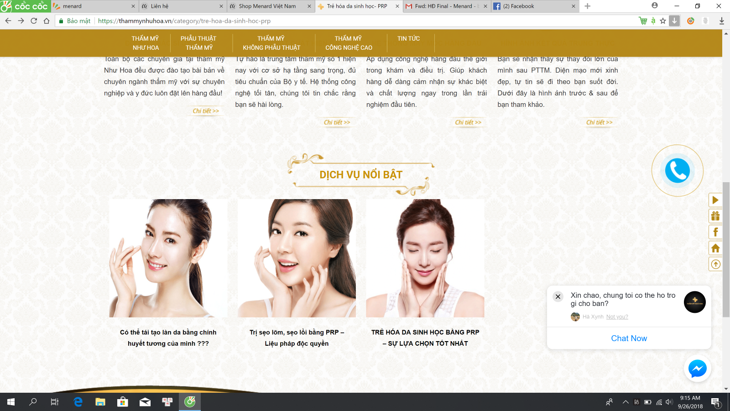Image resolution: width=730 pixels, height=411 pixels.
Task: Click the scroll-to-top arrow sidebar icon
Action: (x=715, y=264)
